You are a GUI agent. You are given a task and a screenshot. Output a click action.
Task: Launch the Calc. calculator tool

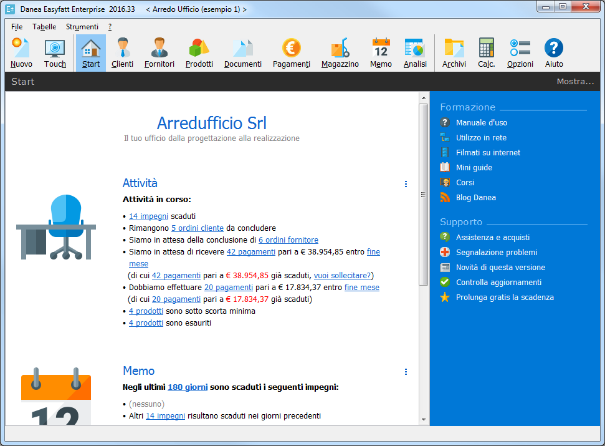point(486,53)
